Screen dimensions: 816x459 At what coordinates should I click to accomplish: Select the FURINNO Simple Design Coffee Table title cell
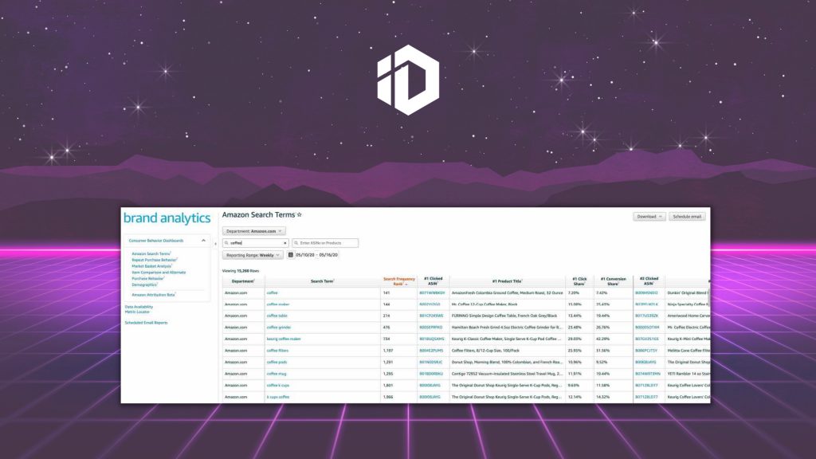tap(508, 316)
